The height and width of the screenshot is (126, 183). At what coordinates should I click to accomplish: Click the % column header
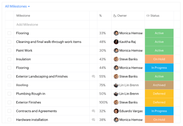pyautogui.click(x=100, y=16)
